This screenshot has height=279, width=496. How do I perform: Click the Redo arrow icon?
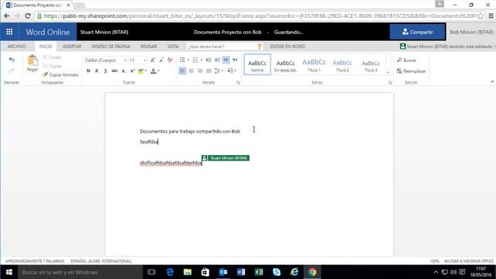(x=12, y=71)
